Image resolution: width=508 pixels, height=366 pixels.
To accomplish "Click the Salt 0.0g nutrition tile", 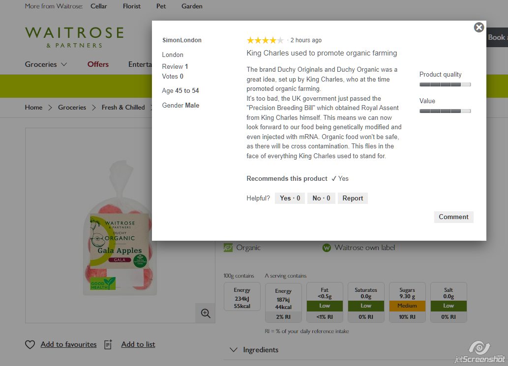I will 448,303.
